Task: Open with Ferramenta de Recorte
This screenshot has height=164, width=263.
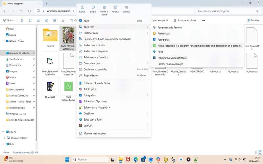Action: point(169,28)
